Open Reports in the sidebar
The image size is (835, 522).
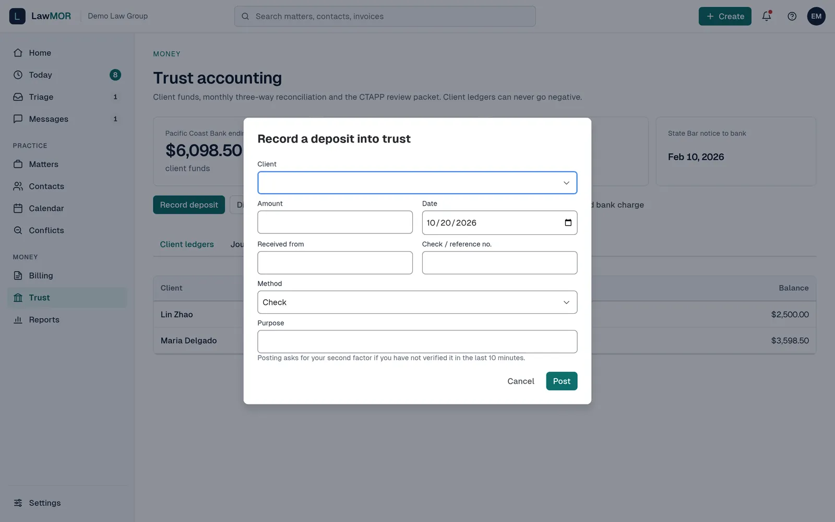tap(67, 319)
